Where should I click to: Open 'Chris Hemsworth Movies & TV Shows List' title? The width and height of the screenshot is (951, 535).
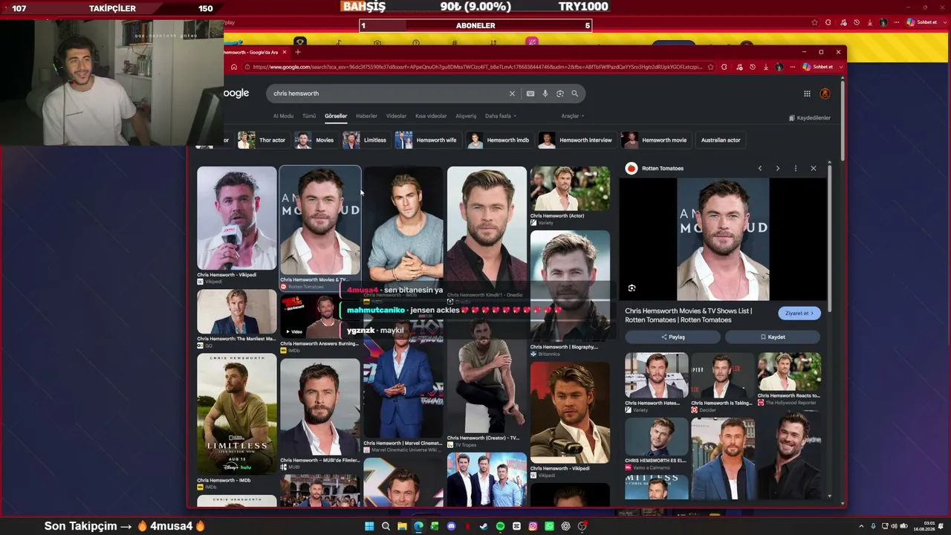[x=689, y=315]
